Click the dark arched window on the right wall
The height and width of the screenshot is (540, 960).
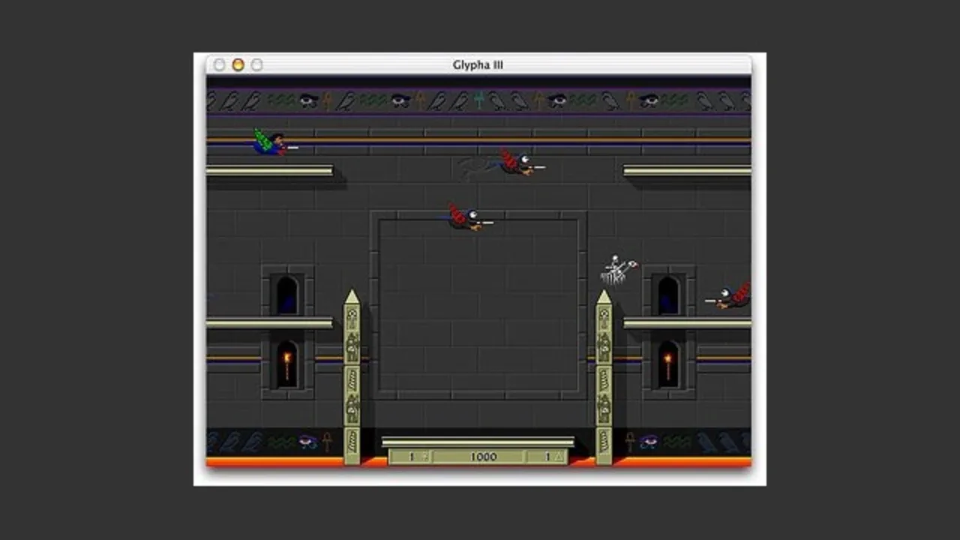click(667, 295)
